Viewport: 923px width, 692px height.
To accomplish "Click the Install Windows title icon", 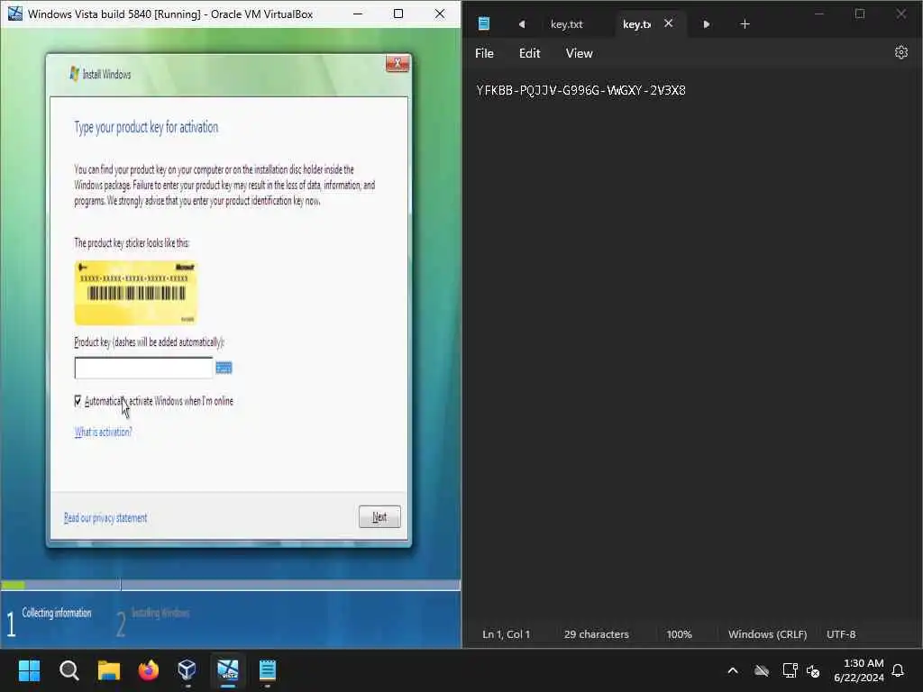I will 74,74.
